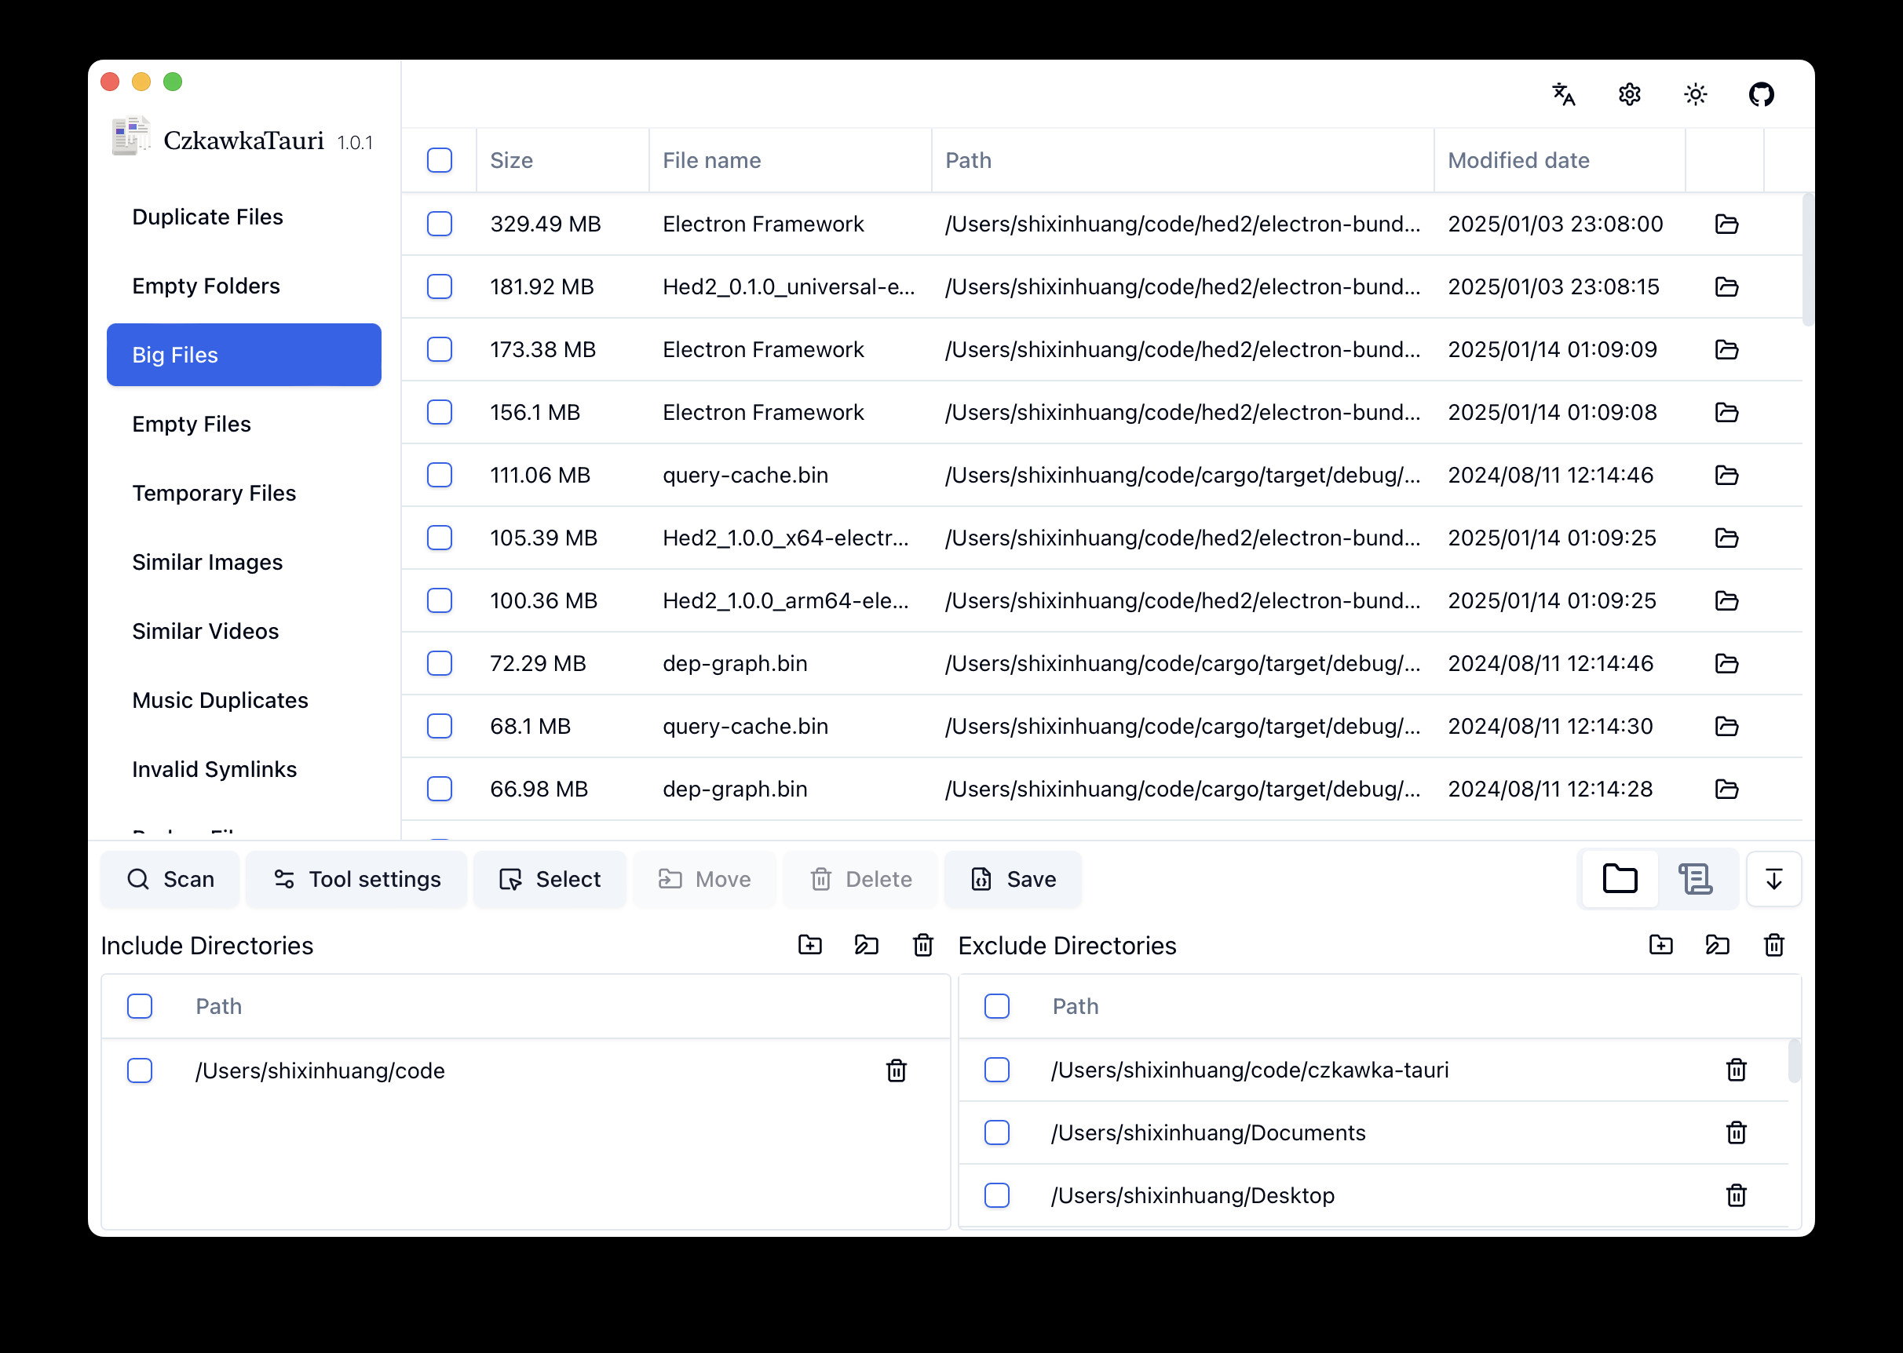The image size is (1903, 1353).
Task: Click trash icon in Exclude Directories header
Action: [x=1773, y=945]
